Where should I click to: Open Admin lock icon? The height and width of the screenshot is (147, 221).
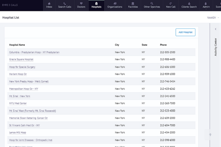(x=206, y=3)
